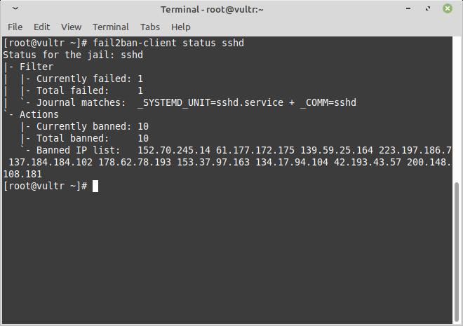Open the File menu
463x326 pixels.
(x=15, y=27)
